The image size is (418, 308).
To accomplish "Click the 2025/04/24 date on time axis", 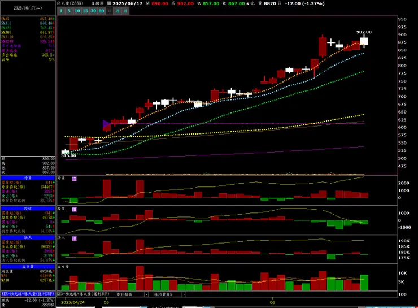I will tap(72, 302).
